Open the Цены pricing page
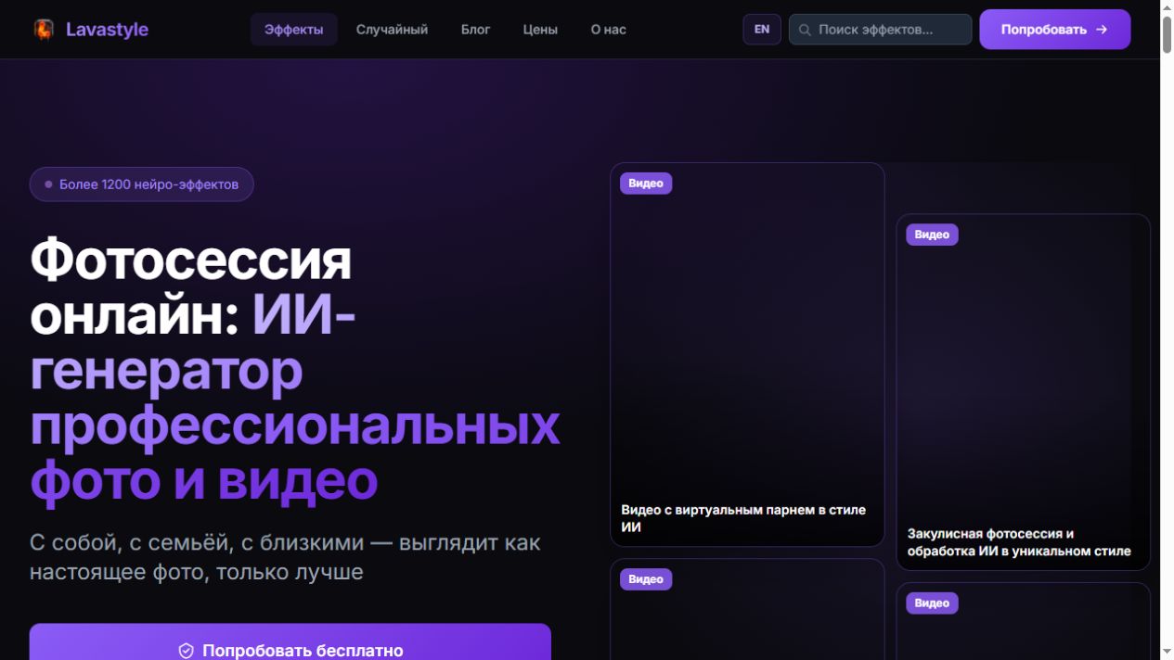1174x660 pixels. point(540,30)
